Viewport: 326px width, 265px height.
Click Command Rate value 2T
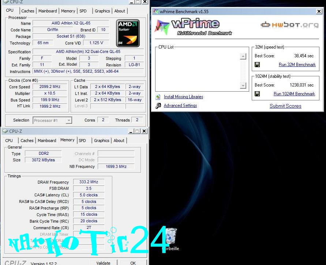89,227
